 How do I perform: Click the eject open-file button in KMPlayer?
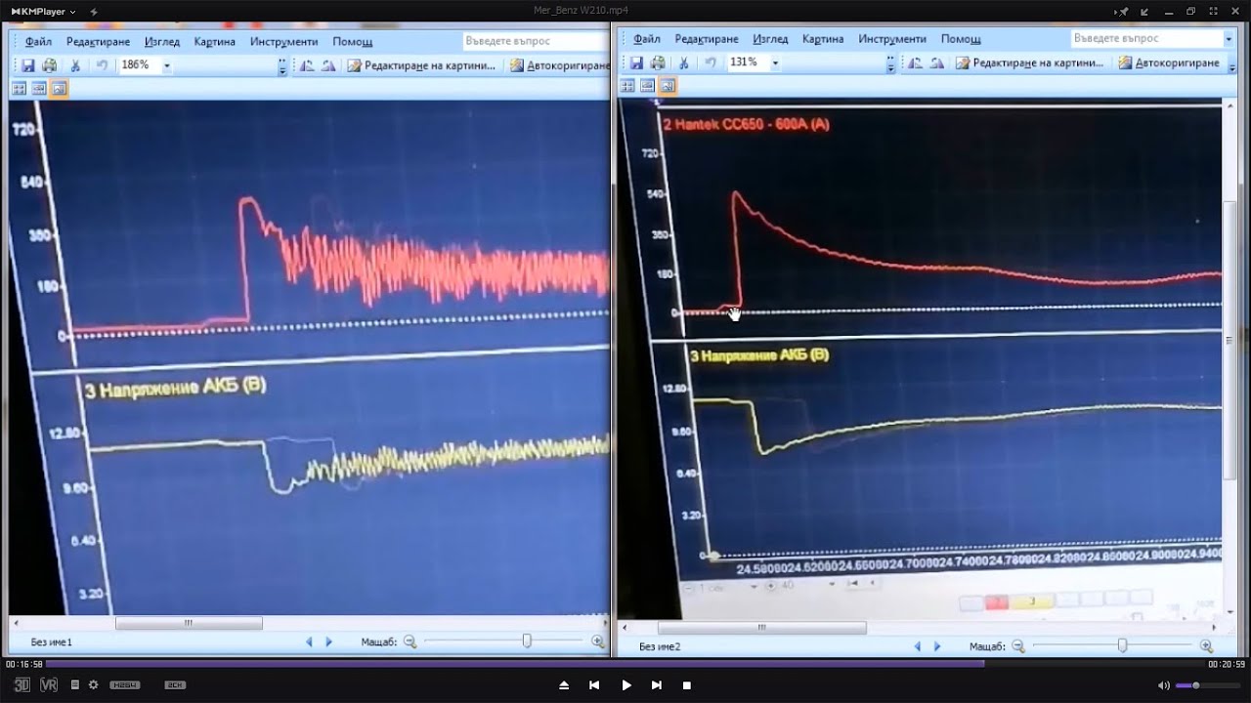point(564,685)
